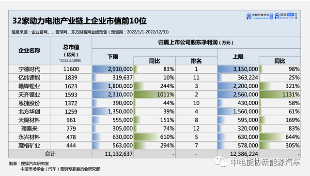Select the 恩捷股份 company name cell
Image resolution: width=310 pixels, height=176 pixels.
(x=29, y=103)
